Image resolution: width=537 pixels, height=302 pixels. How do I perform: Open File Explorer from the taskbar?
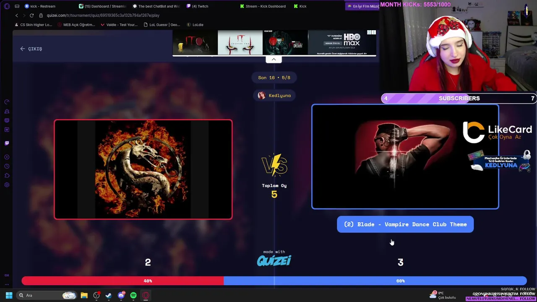point(84,295)
